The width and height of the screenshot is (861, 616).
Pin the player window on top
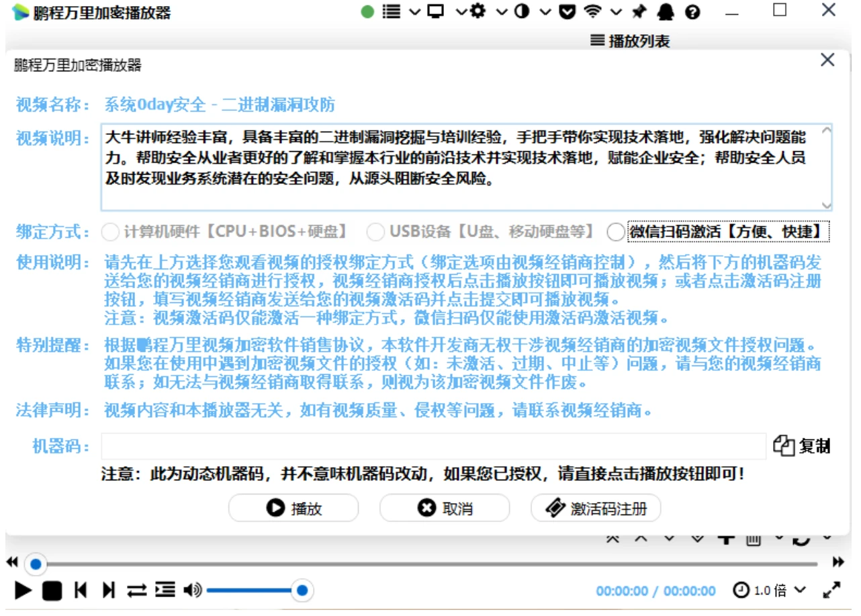[639, 11]
